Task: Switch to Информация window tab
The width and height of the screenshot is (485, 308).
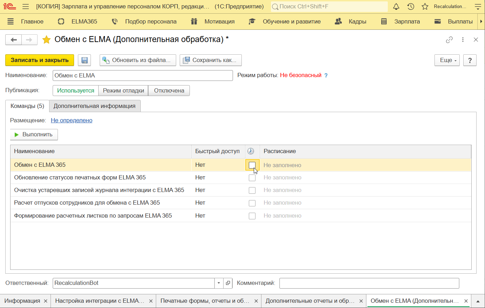Action: point(22,301)
